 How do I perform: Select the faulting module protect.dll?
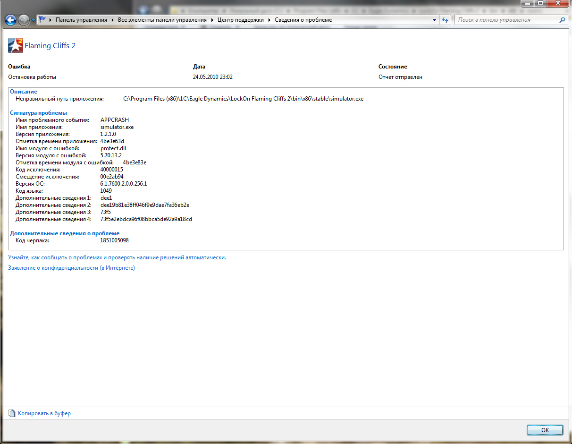tap(113, 148)
